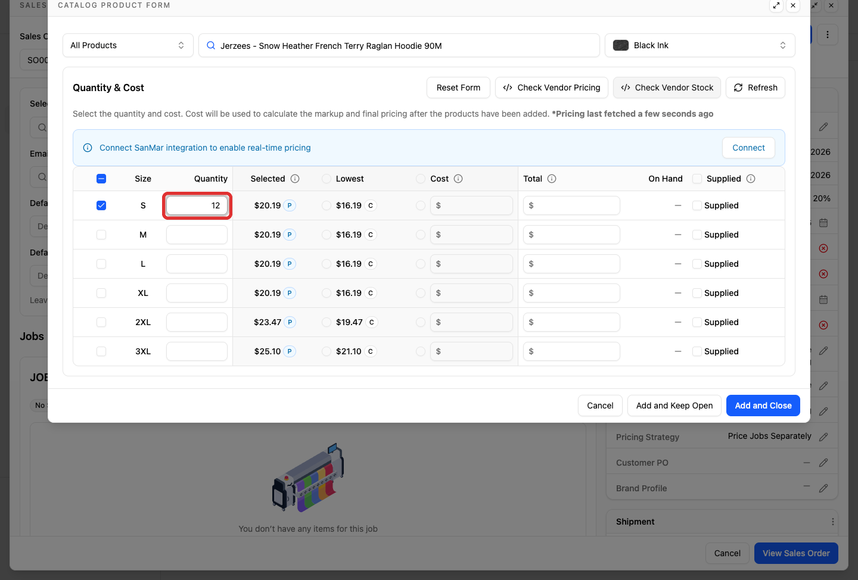Click the edit pencil next to Customer PO
The width and height of the screenshot is (858, 580).
coord(823,463)
